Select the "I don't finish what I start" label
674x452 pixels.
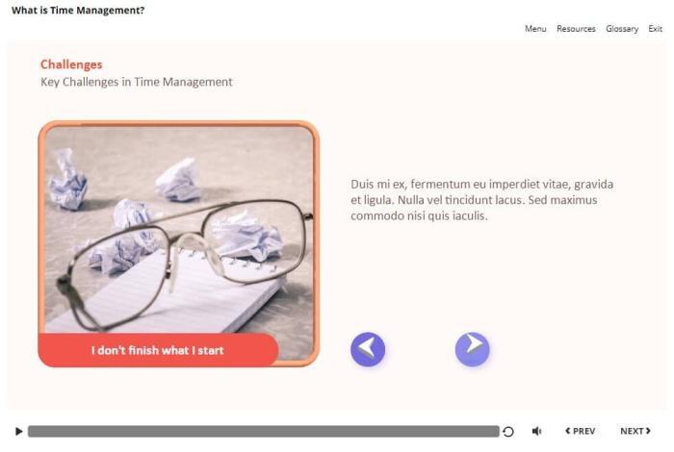(x=158, y=350)
